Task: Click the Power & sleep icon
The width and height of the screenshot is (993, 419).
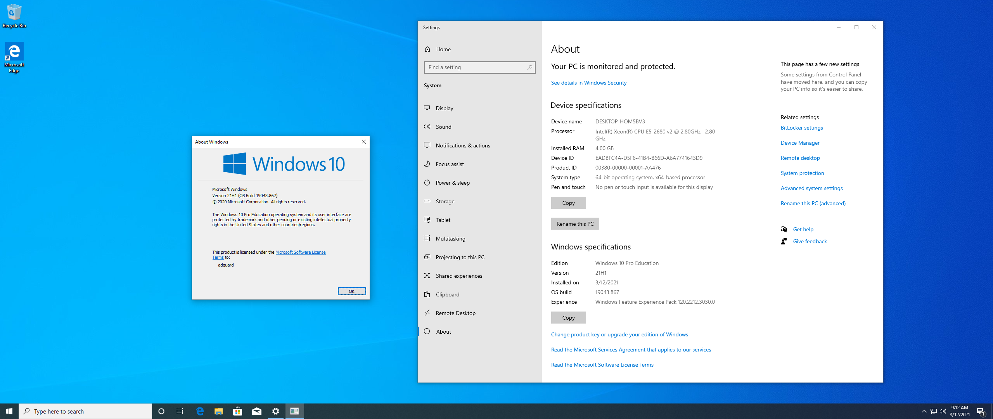Action: [427, 182]
